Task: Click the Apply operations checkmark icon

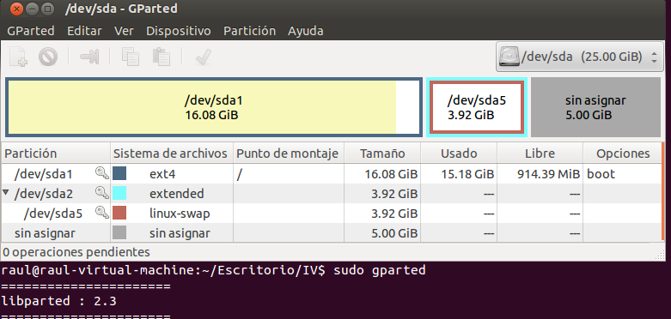Action: (204, 57)
